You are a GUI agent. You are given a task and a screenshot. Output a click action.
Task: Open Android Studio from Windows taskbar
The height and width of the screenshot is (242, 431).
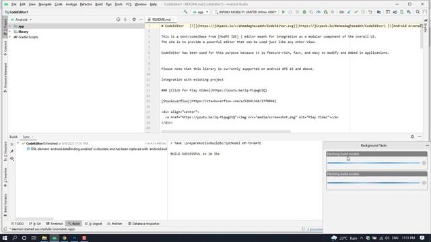click(x=54, y=238)
